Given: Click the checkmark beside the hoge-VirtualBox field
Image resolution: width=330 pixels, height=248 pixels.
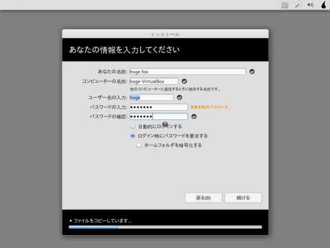Looking at the screenshot, I should click(184, 81).
